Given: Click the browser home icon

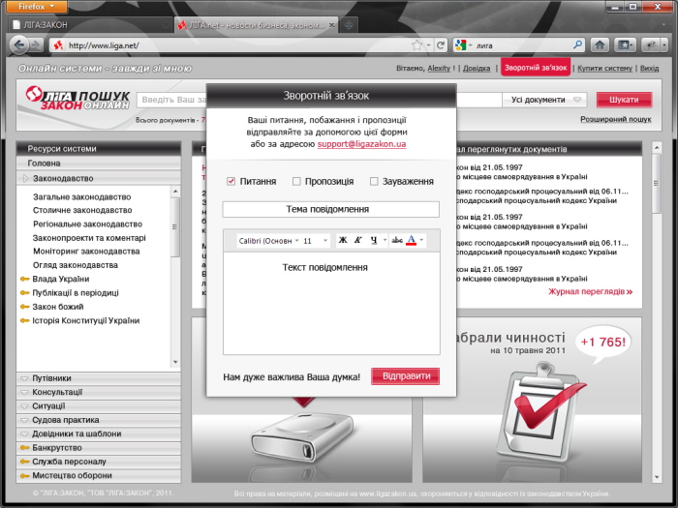Looking at the screenshot, I should pos(600,45).
